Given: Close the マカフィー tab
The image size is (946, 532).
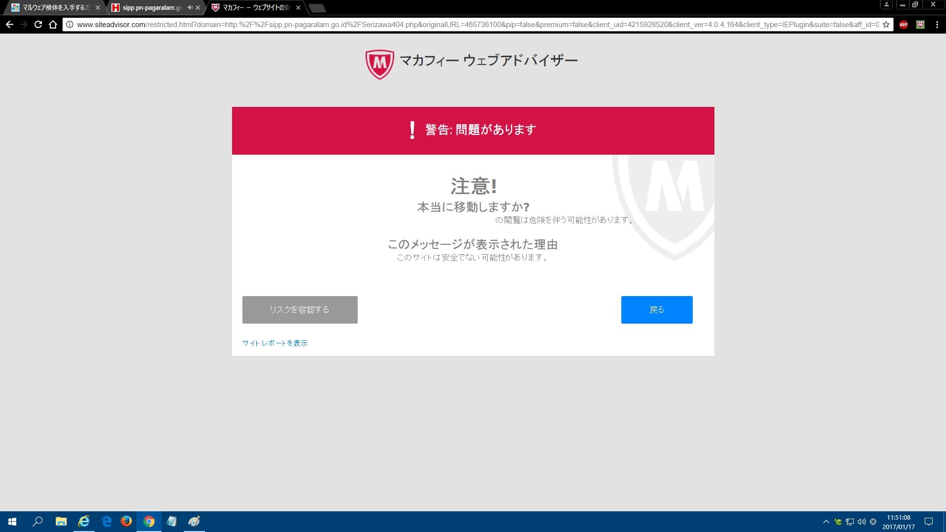Looking at the screenshot, I should point(298,7).
